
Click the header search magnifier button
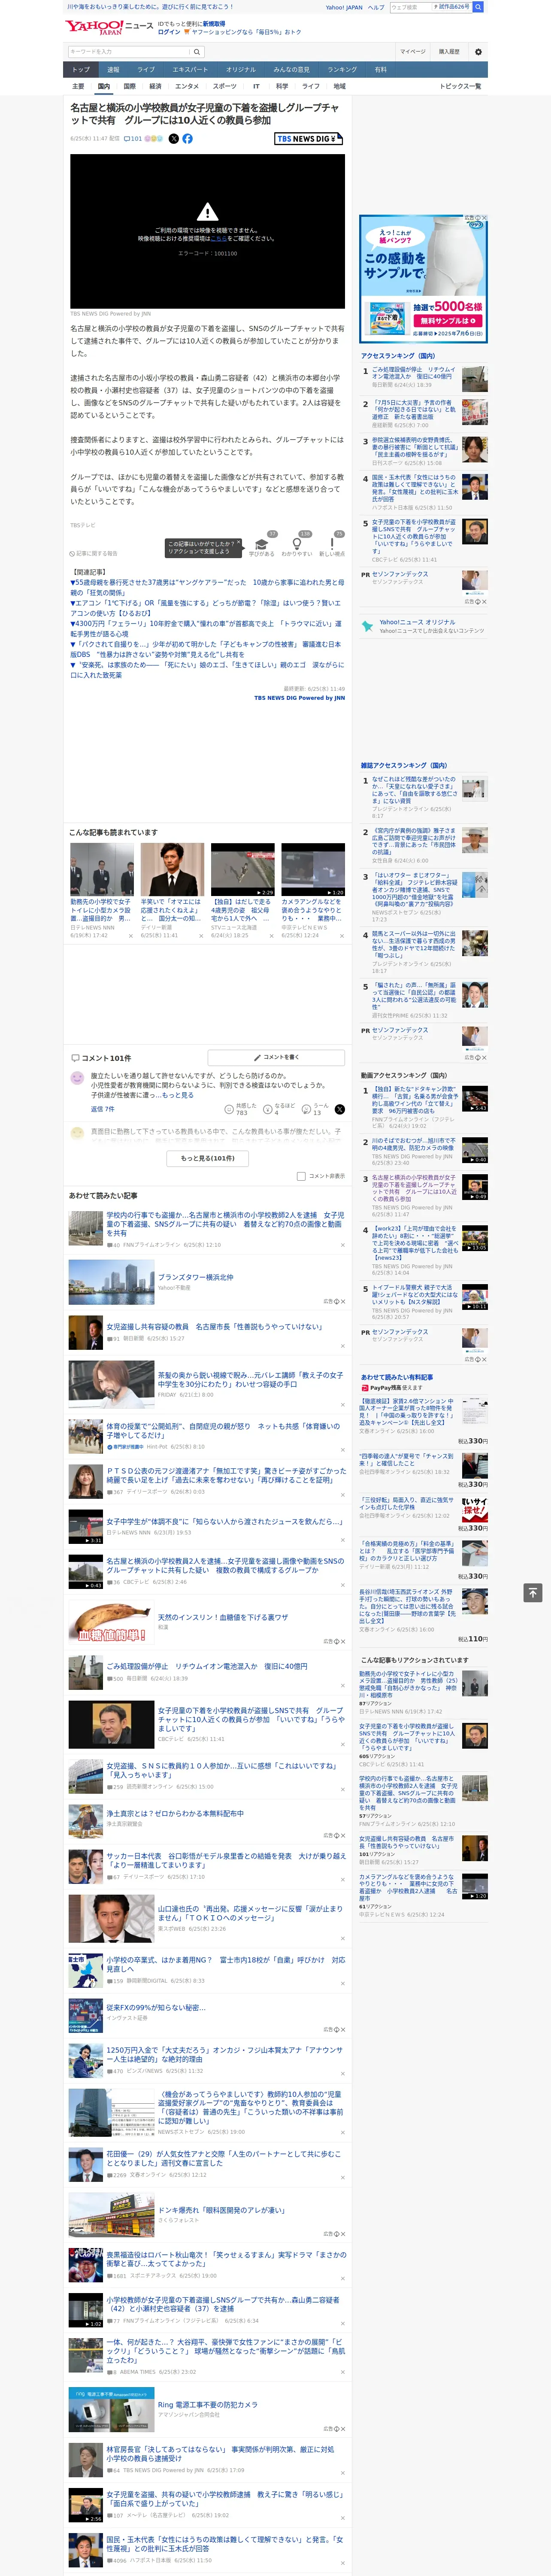click(x=478, y=7)
